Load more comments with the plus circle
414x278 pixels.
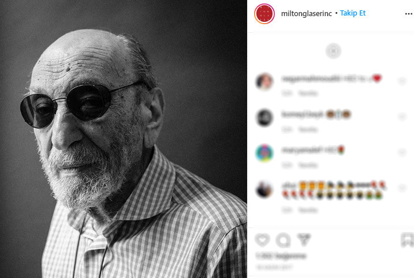pyautogui.click(x=333, y=51)
